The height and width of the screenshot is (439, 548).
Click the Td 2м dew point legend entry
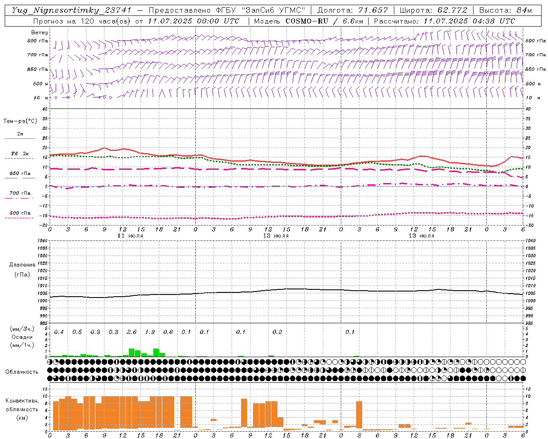[20, 153]
